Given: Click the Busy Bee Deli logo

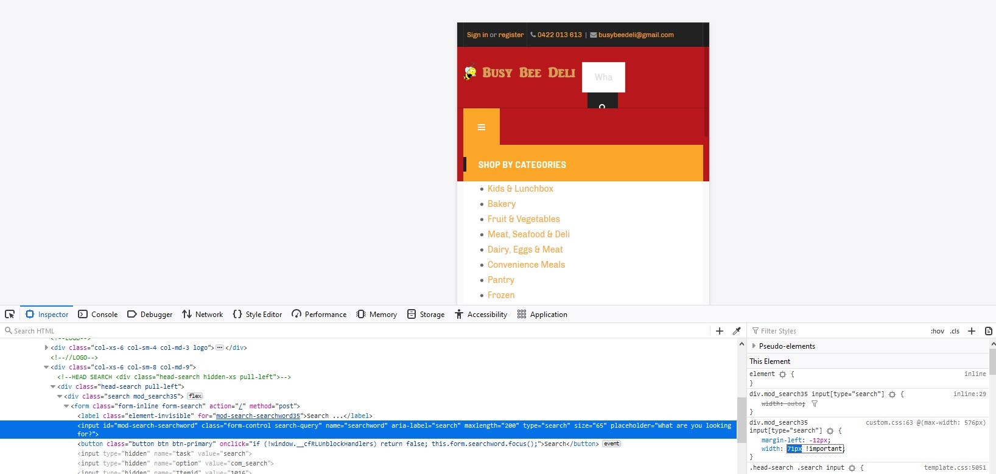Looking at the screenshot, I should 519,72.
